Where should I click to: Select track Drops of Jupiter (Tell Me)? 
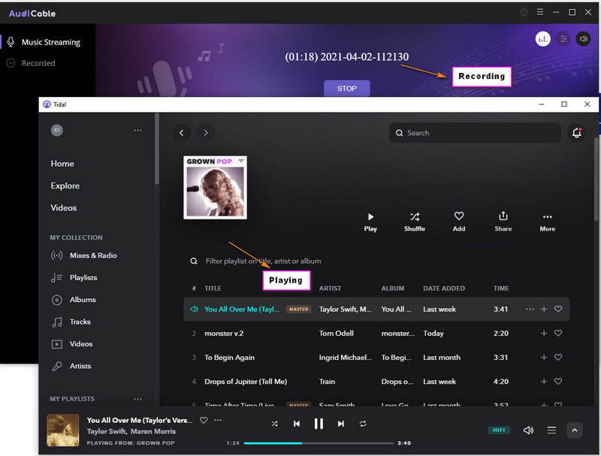click(246, 382)
